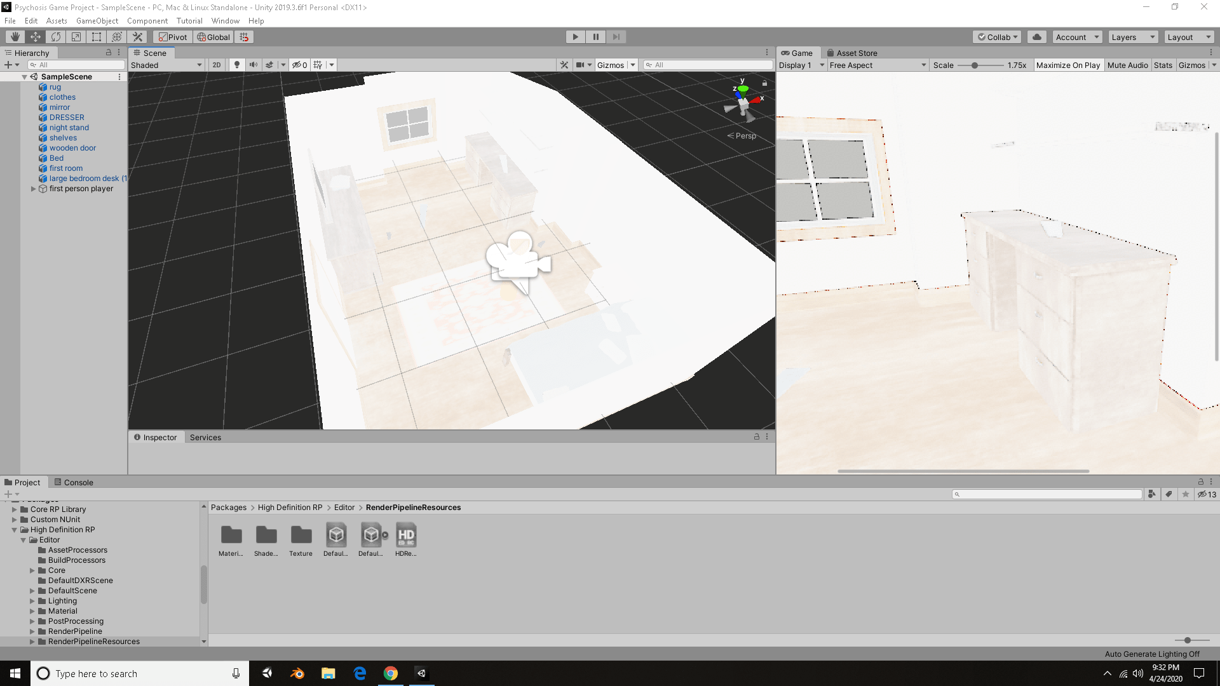1220x686 pixels.
Task: Open Scene view Gizmos button
Action: [611, 65]
